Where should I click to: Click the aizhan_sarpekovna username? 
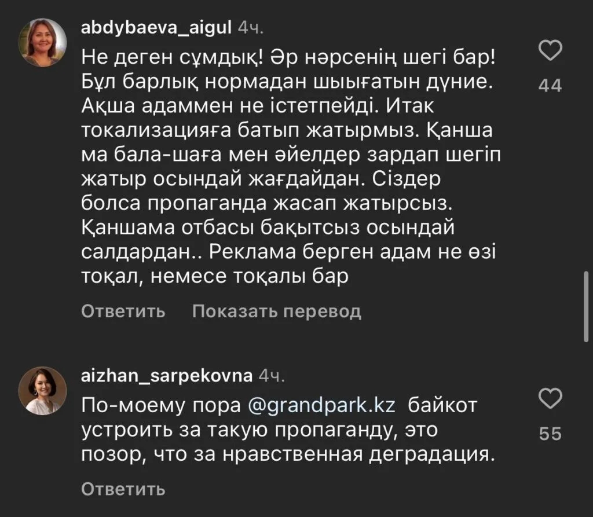pos(167,375)
